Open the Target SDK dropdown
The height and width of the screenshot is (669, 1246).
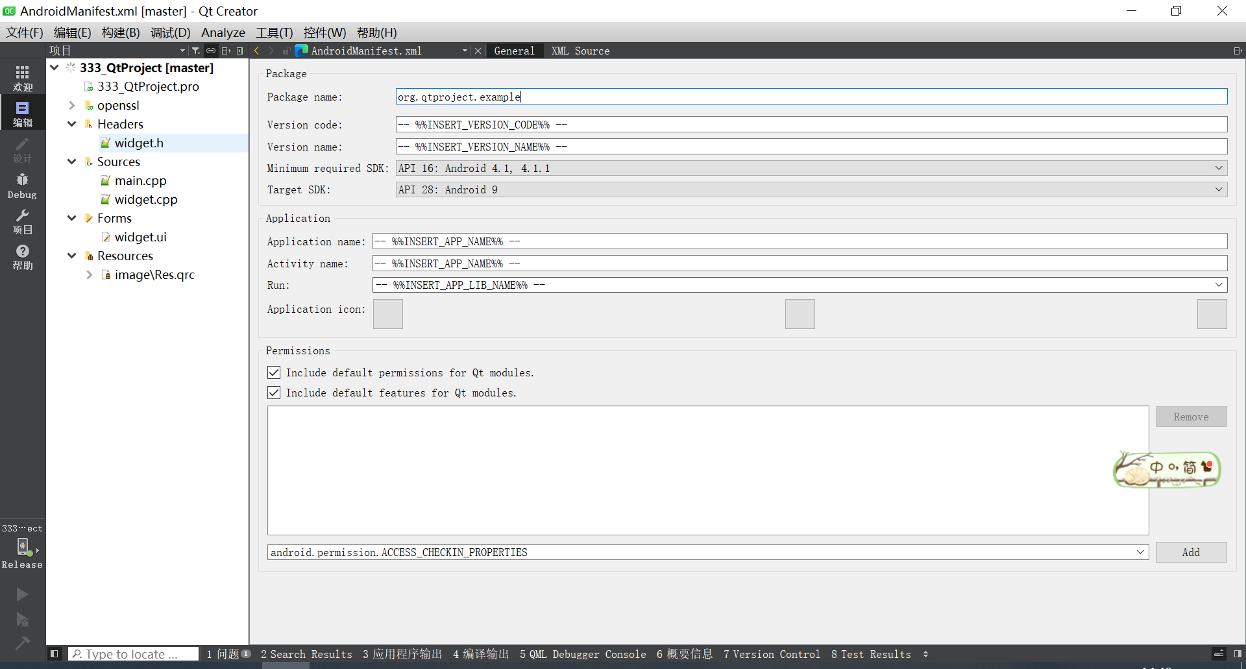tap(811, 189)
